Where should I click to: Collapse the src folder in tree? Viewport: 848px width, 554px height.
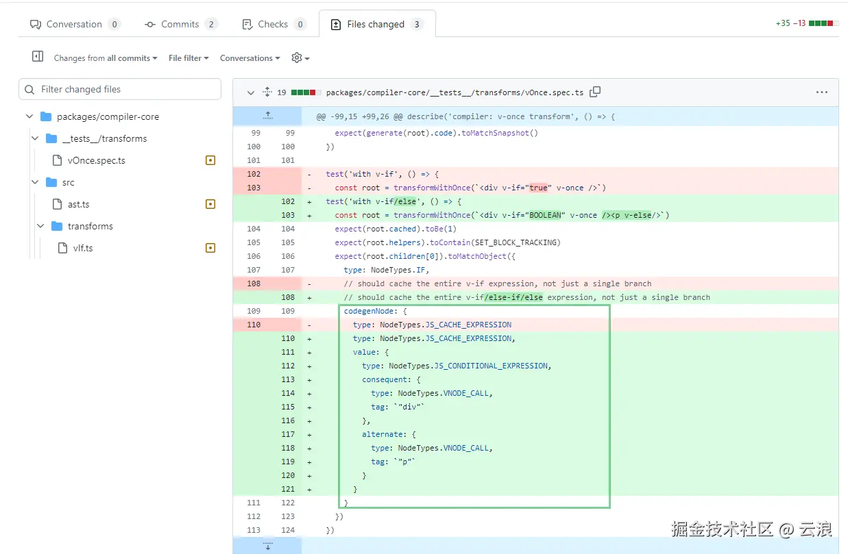click(35, 182)
